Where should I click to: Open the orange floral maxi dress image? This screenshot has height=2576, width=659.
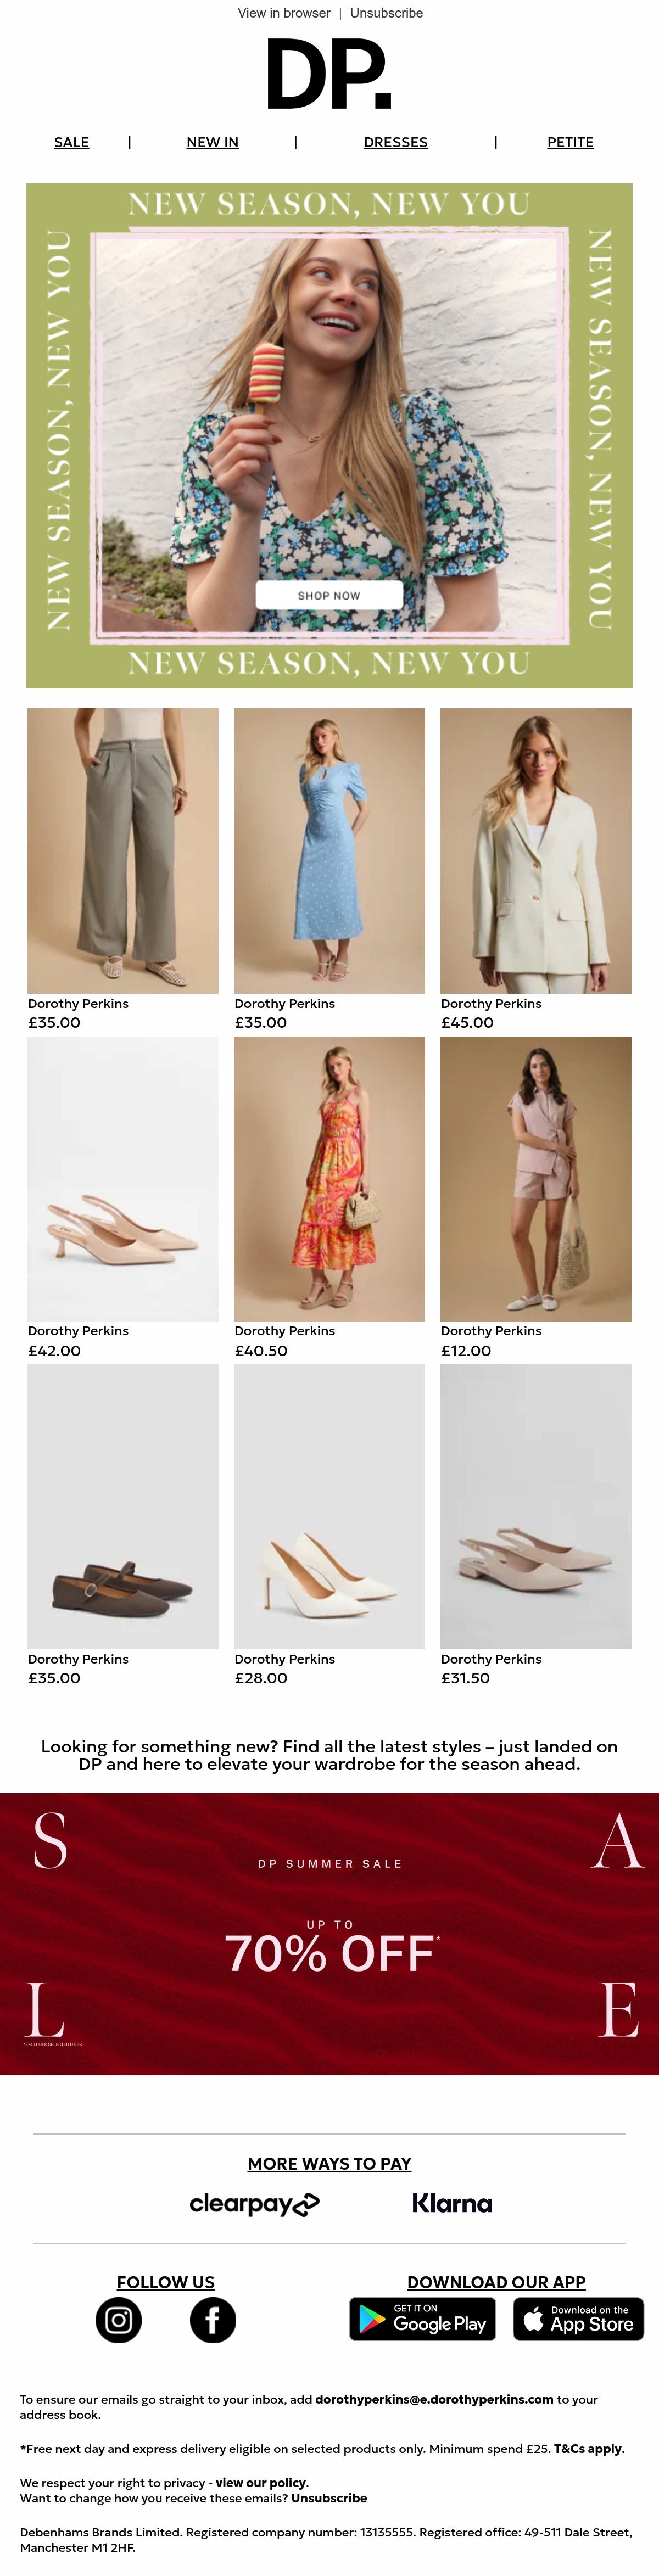(329, 1179)
